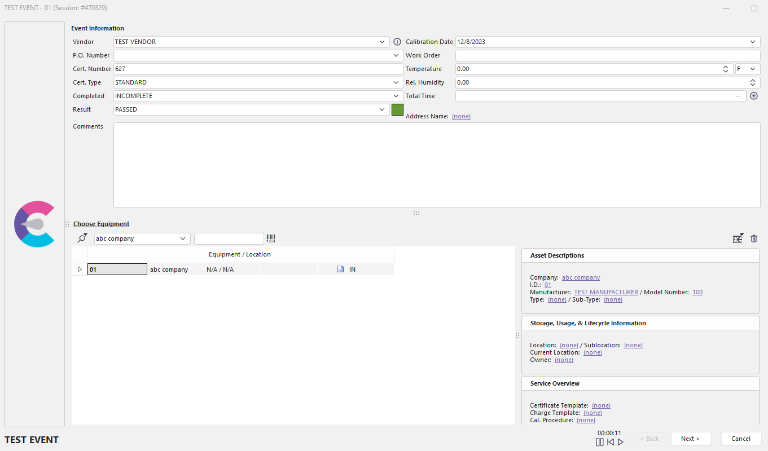Click the vendor info icon
This screenshot has width=768, height=451.
397,42
